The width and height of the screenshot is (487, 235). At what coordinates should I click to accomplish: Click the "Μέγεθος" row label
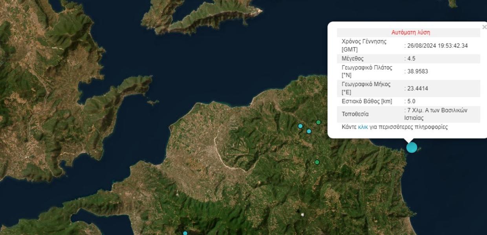tap(353, 59)
